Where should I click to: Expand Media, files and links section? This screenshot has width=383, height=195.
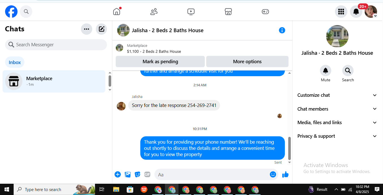(x=337, y=122)
